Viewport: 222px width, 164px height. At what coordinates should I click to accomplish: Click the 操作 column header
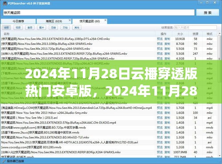(163, 34)
